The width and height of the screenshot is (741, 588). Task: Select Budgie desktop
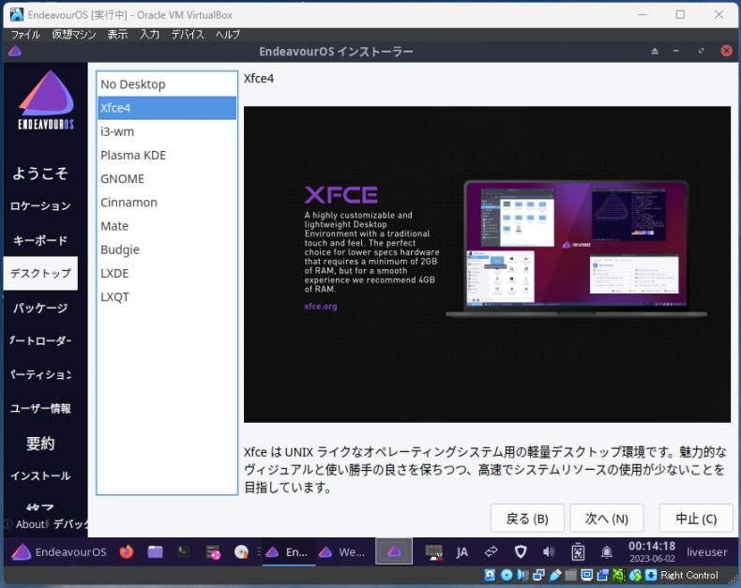(x=167, y=250)
